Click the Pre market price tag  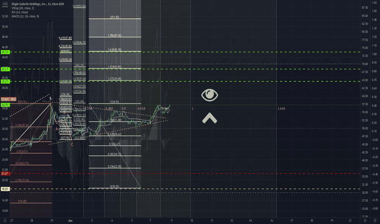click(x=13, y=99)
